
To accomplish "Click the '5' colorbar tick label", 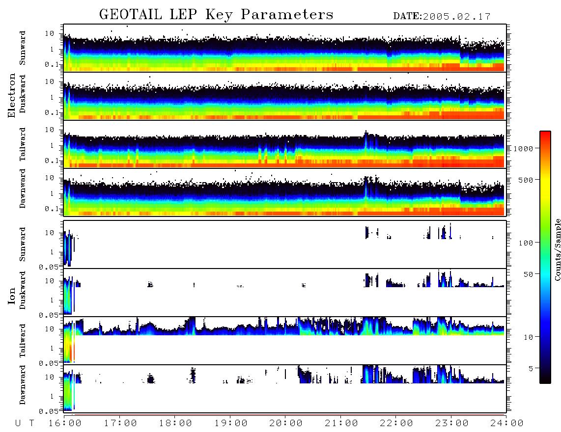I will click(531, 368).
